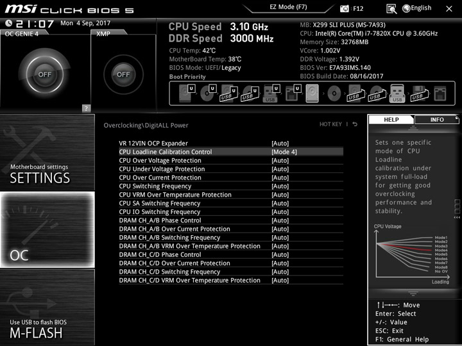Viewport: 462px width, 346px height.
Task: Select DRAM CH_C/D VRM Over Temperature Protection row
Action: 231,280
